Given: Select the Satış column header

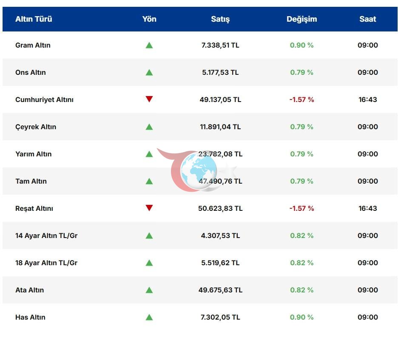Looking at the screenshot, I should [x=220, y=19].
